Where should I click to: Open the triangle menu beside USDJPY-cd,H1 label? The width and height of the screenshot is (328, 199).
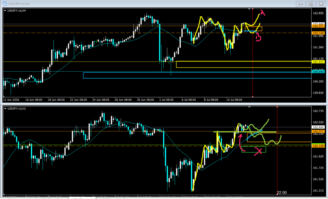pyautogui.click(x=5, y=108)
